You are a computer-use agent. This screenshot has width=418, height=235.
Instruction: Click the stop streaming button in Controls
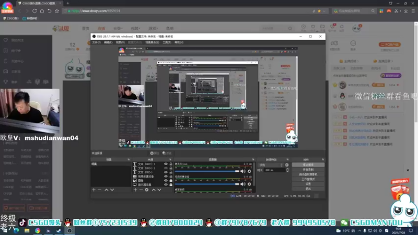pos(308,165)
